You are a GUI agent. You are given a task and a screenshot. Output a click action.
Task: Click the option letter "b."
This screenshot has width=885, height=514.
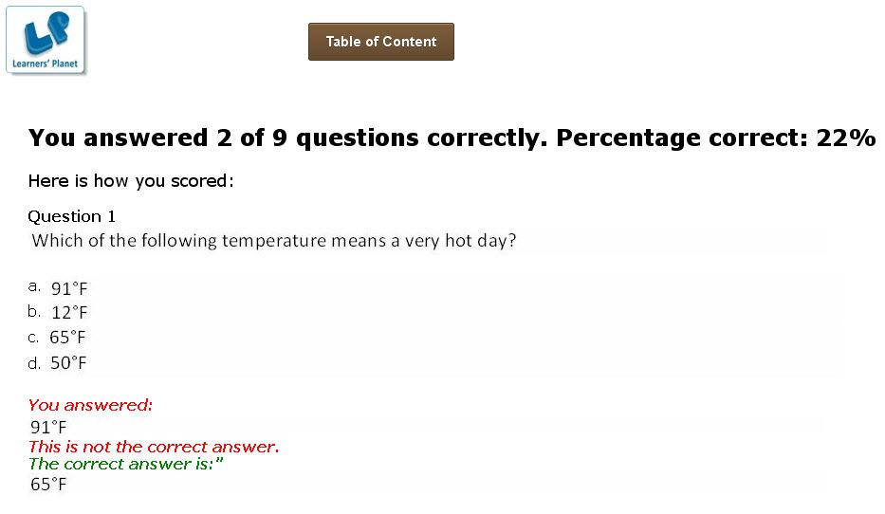[34, 311]
